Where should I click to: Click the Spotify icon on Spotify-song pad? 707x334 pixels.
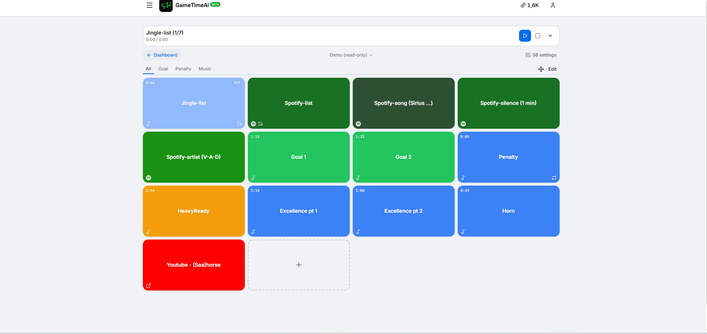[x=358, y=124]
